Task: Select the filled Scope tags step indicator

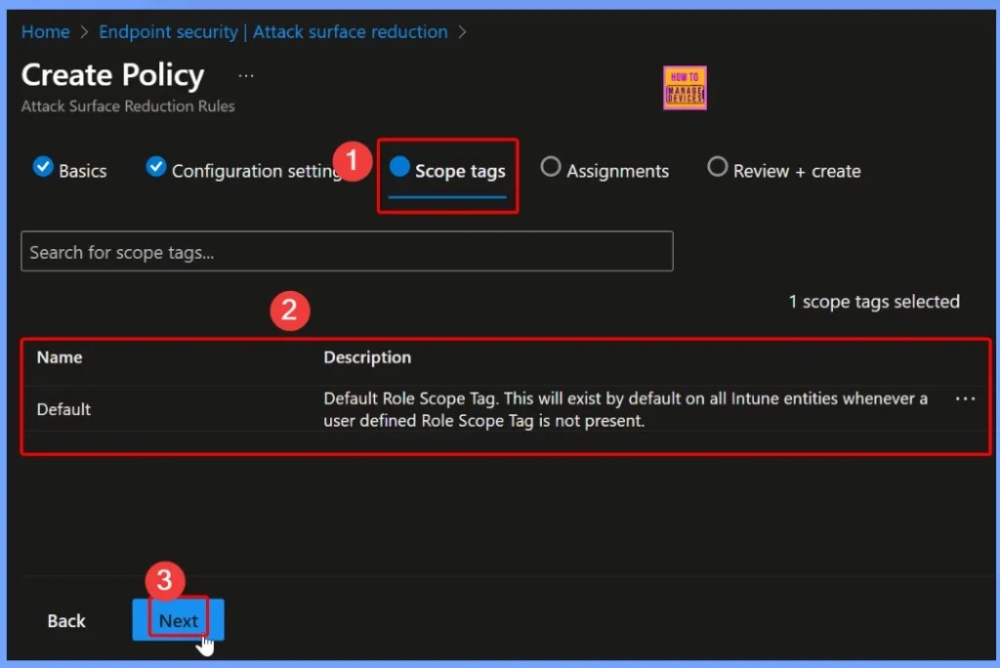Action: (400, 167)
